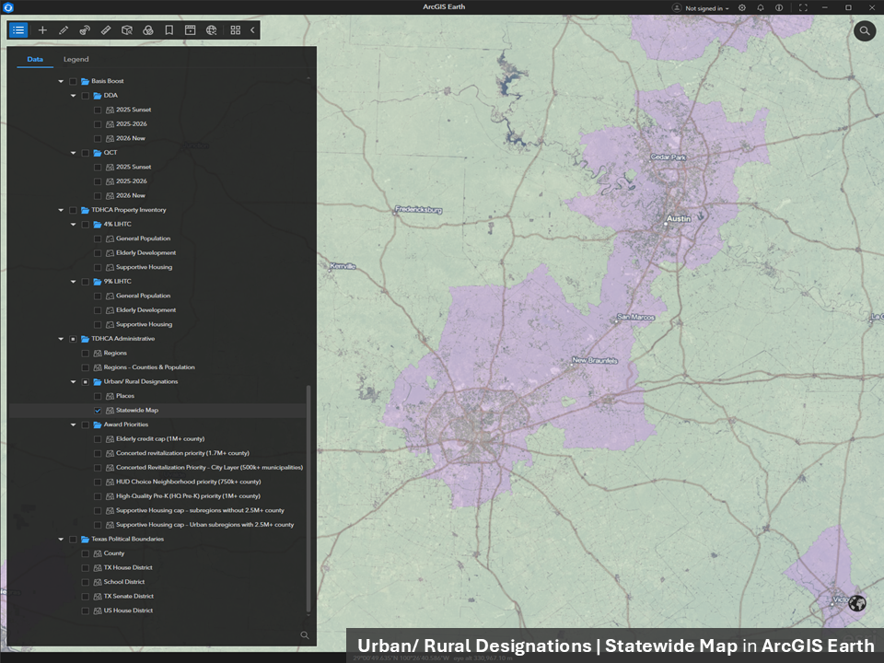Viewport: 884px width, 663px height.
Task: Switch to the Legend tab
Action: coord(76,59)
